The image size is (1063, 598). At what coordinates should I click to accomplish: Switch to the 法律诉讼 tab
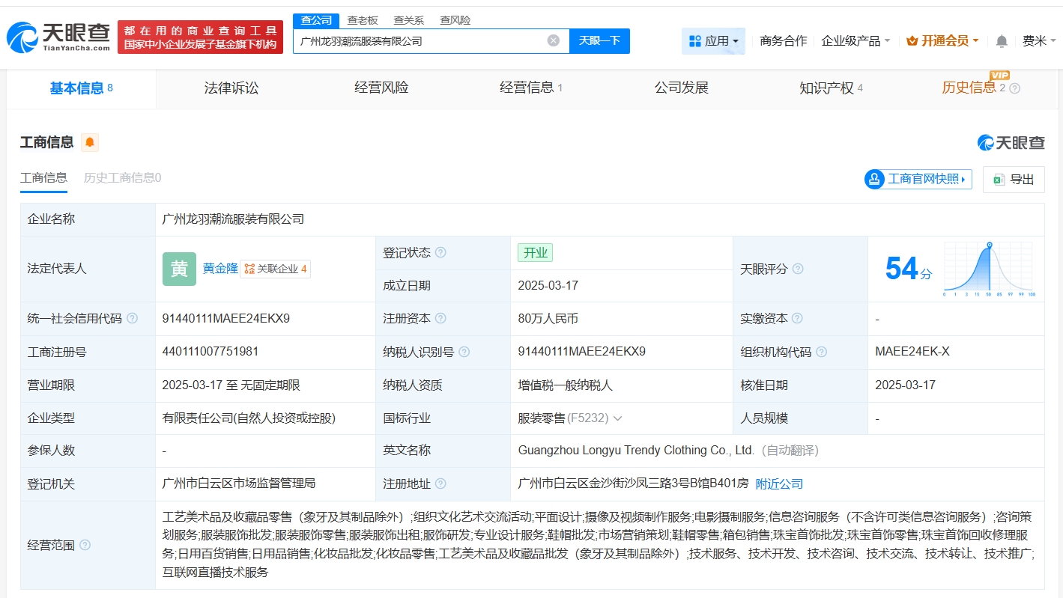(231, 88)
